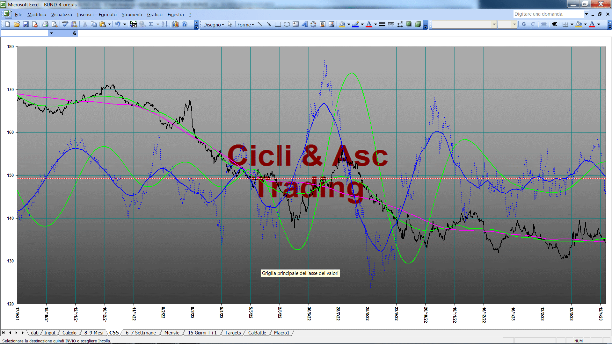Click the drawing Font Color red A
The height and width of the screenshot is (344, 612).
click(369, 24)
